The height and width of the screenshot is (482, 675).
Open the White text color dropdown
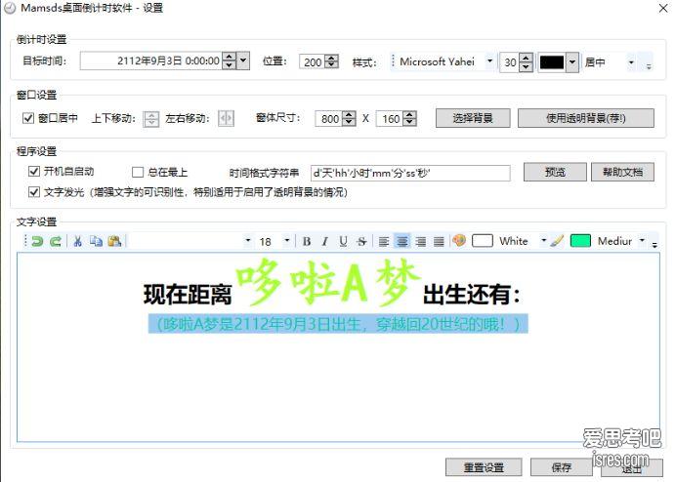coord(543,240)
